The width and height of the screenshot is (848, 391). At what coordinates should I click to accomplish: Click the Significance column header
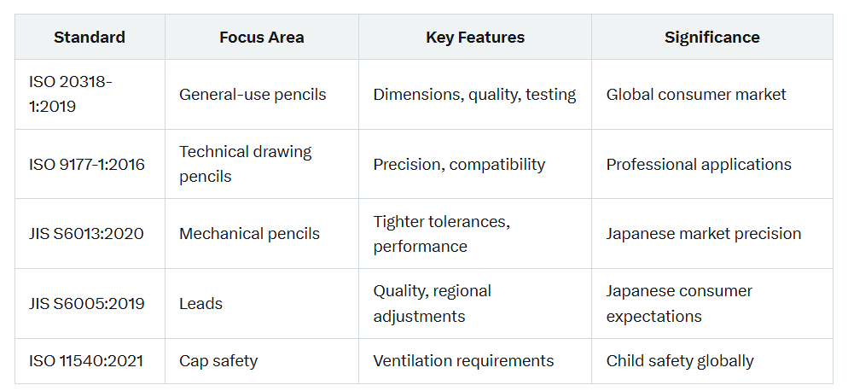pyautogui.click(x=712, y=38)
